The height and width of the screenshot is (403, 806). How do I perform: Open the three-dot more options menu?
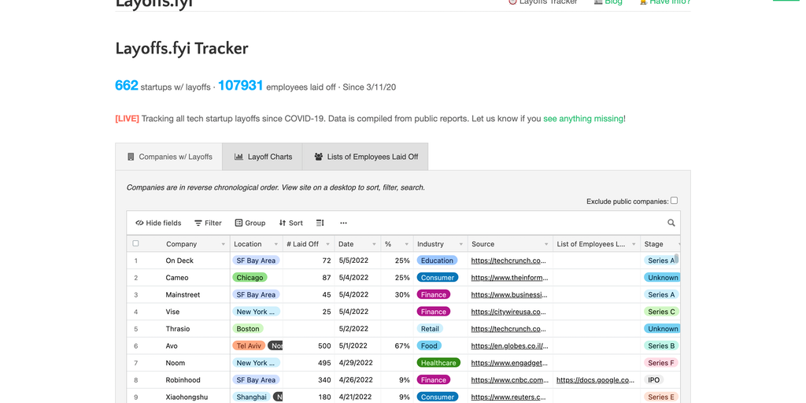click(x=343, y=223)
